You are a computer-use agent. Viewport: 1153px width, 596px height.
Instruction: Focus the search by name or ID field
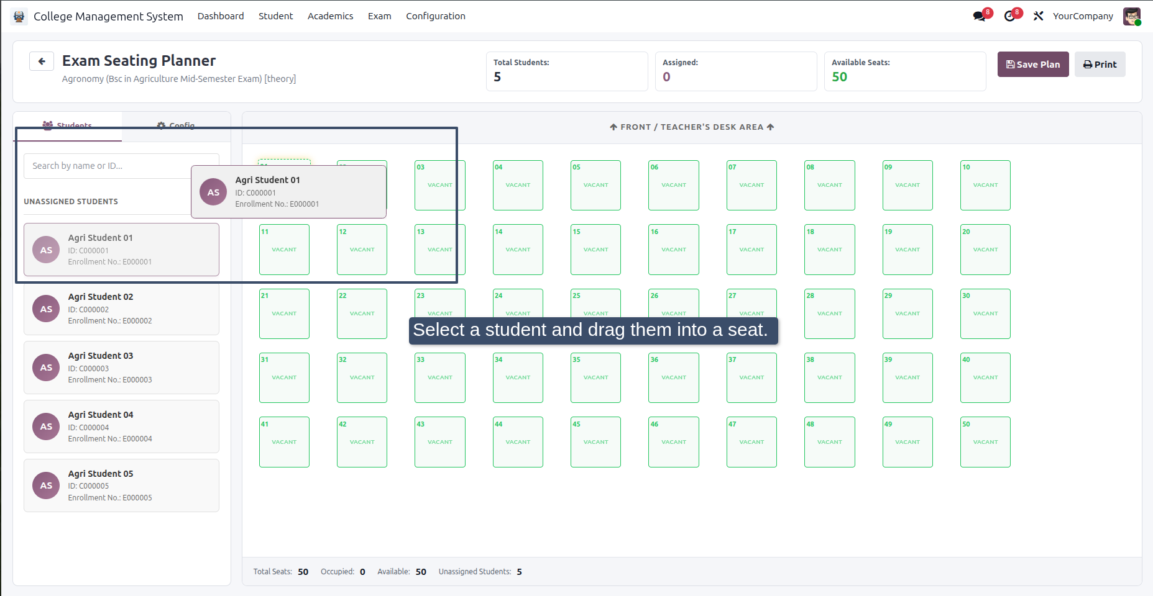click(121, 166)
